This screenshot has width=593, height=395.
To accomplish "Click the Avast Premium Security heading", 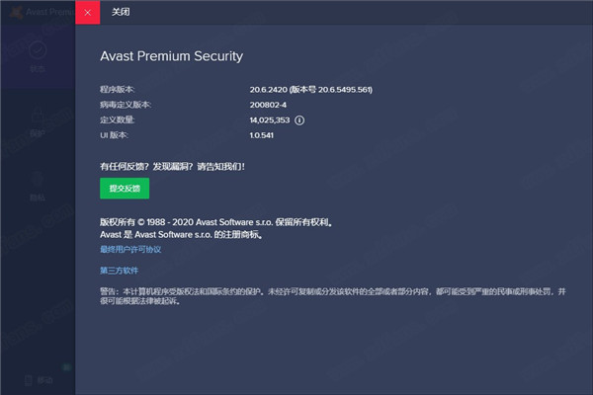I will (x=171, y=56).
